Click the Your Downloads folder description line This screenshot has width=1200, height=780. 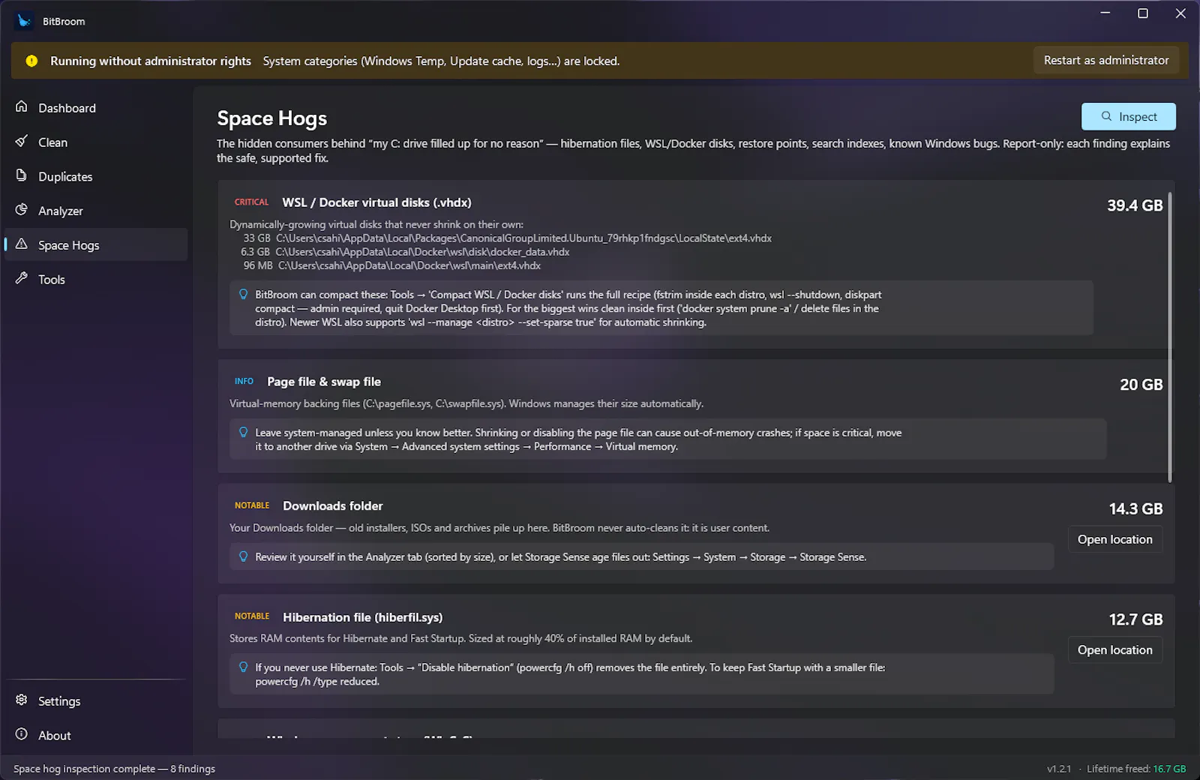[499, 528]
